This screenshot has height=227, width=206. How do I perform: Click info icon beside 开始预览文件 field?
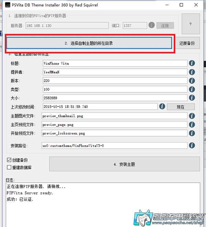(192, 133)
